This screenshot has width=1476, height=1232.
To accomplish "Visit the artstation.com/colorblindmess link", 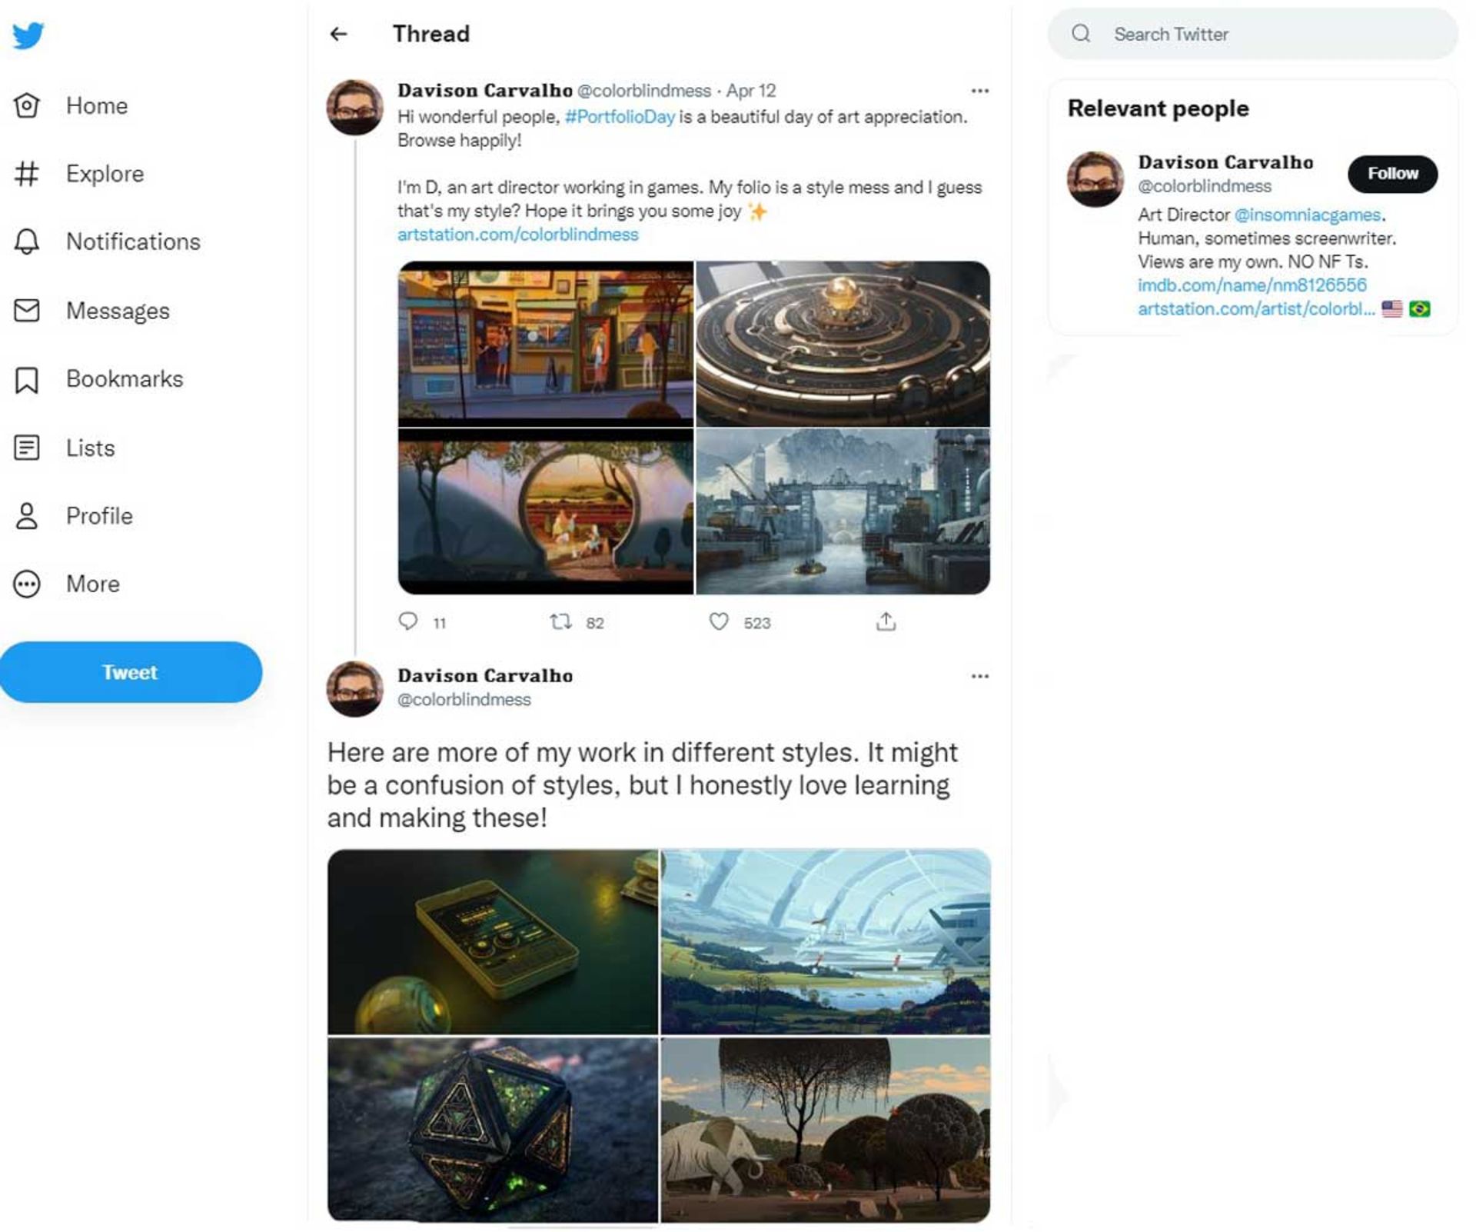I will click(517, 235).
